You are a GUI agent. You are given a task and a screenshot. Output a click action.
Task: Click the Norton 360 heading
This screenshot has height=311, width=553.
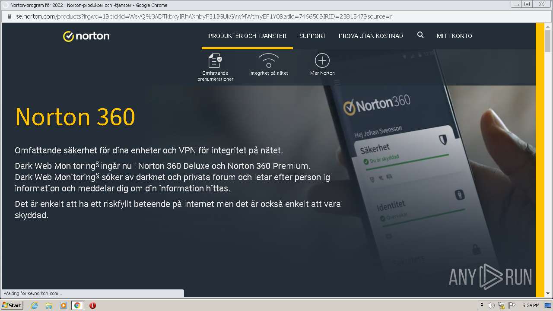(75, 117)
